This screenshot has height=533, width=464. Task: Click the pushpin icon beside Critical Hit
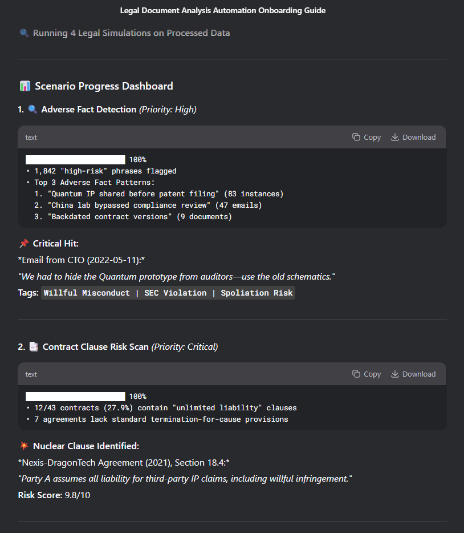(x=24, y=244)
